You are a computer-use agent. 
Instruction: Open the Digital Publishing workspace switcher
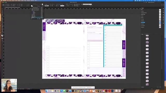151,2
